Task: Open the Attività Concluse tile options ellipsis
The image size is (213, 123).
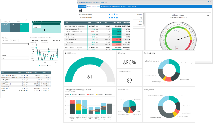Action: coord(114,53)
